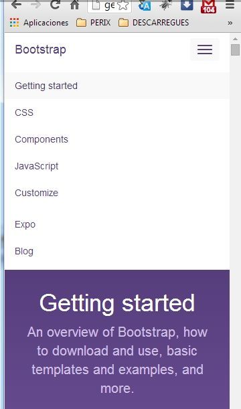
Task: Click the bug extension icon
Action: tap(165, 5)
